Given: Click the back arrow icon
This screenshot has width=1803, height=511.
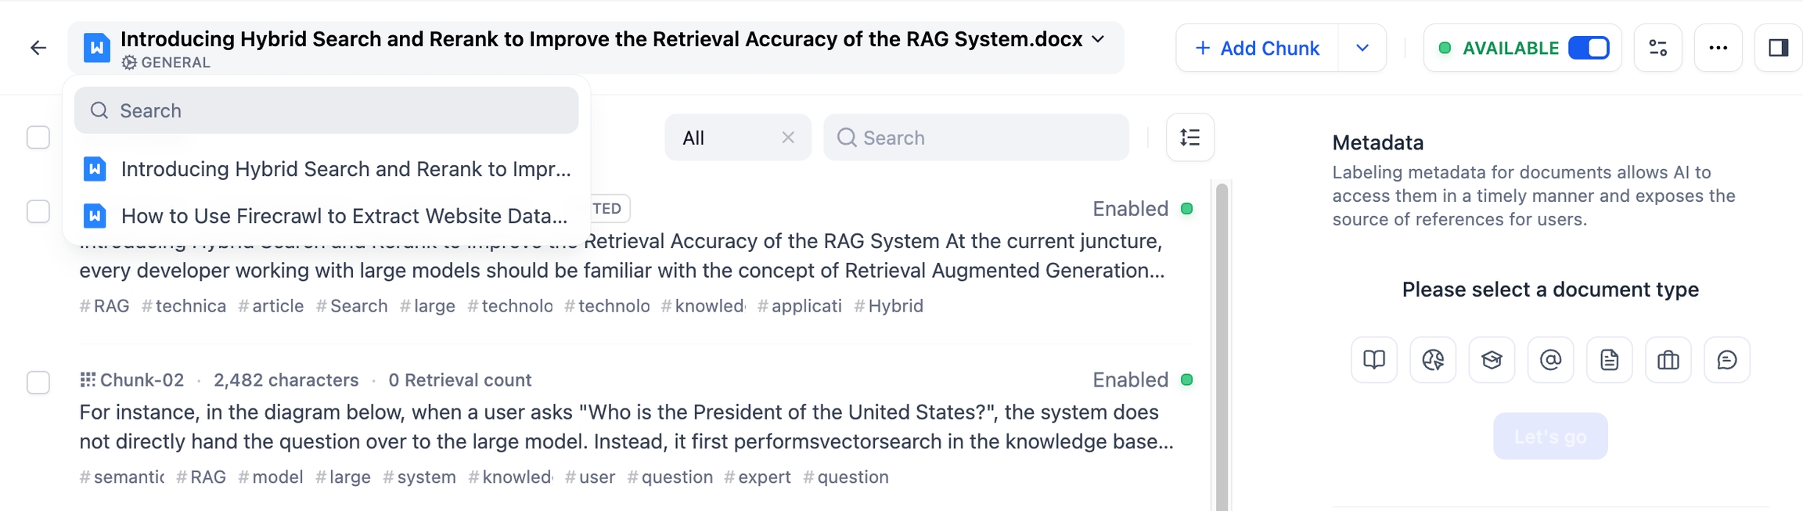Looking at the screenshot, I should (38, 49).
